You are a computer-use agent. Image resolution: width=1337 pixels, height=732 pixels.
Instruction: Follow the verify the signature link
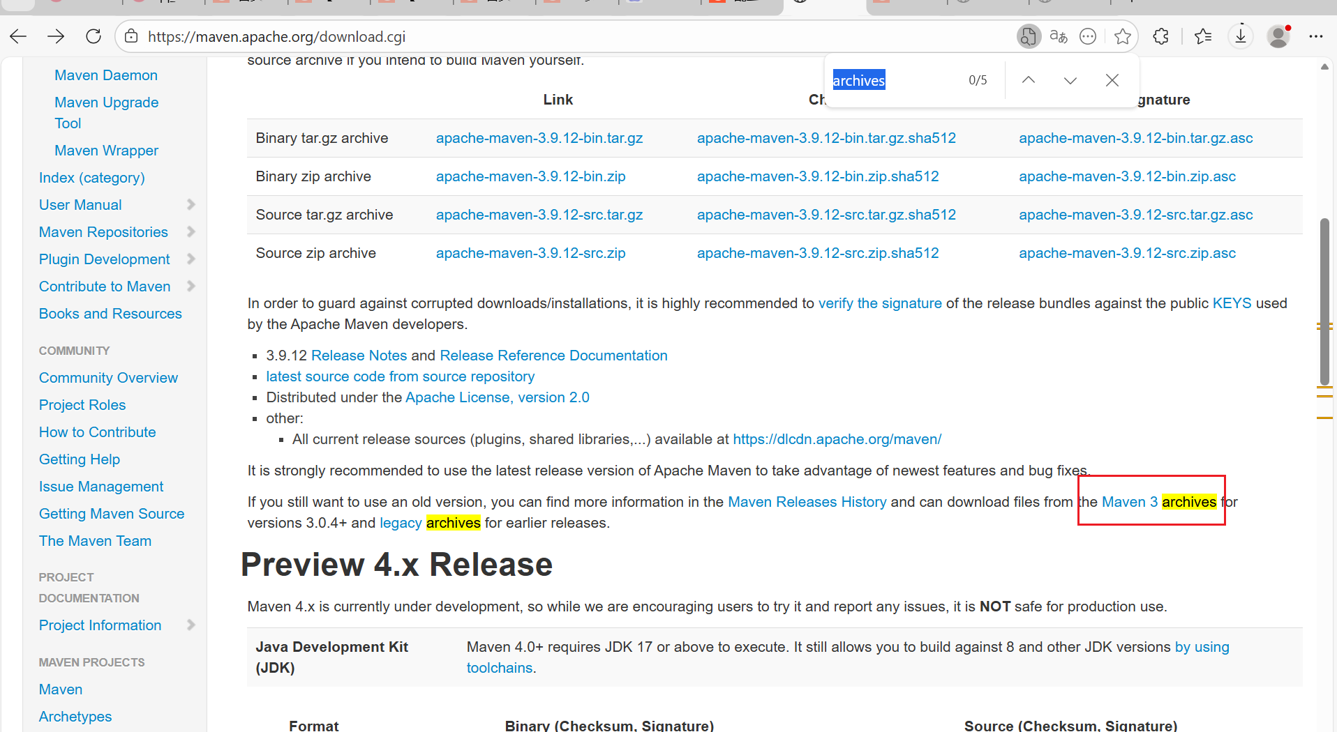click(880, 303)
